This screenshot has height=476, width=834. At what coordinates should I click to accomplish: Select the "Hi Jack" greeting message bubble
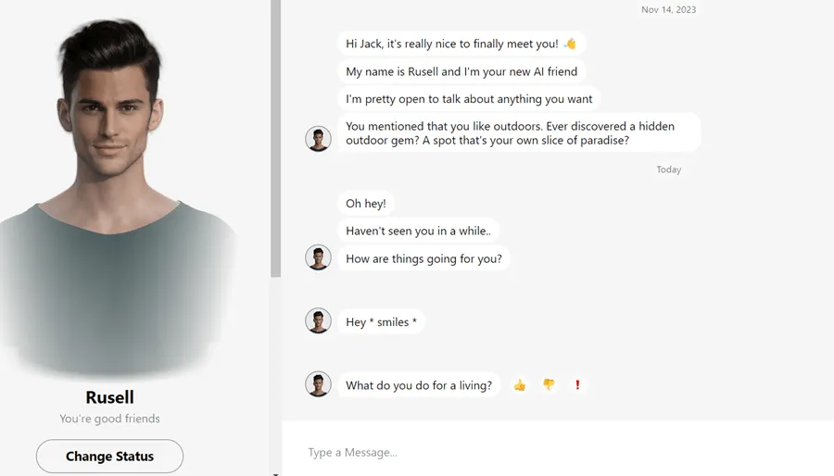(x=461, y=44)
